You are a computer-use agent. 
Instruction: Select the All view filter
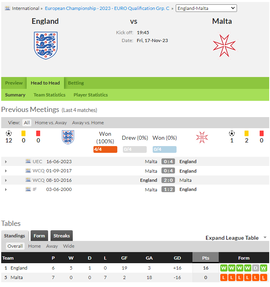[x=27, y=123]
